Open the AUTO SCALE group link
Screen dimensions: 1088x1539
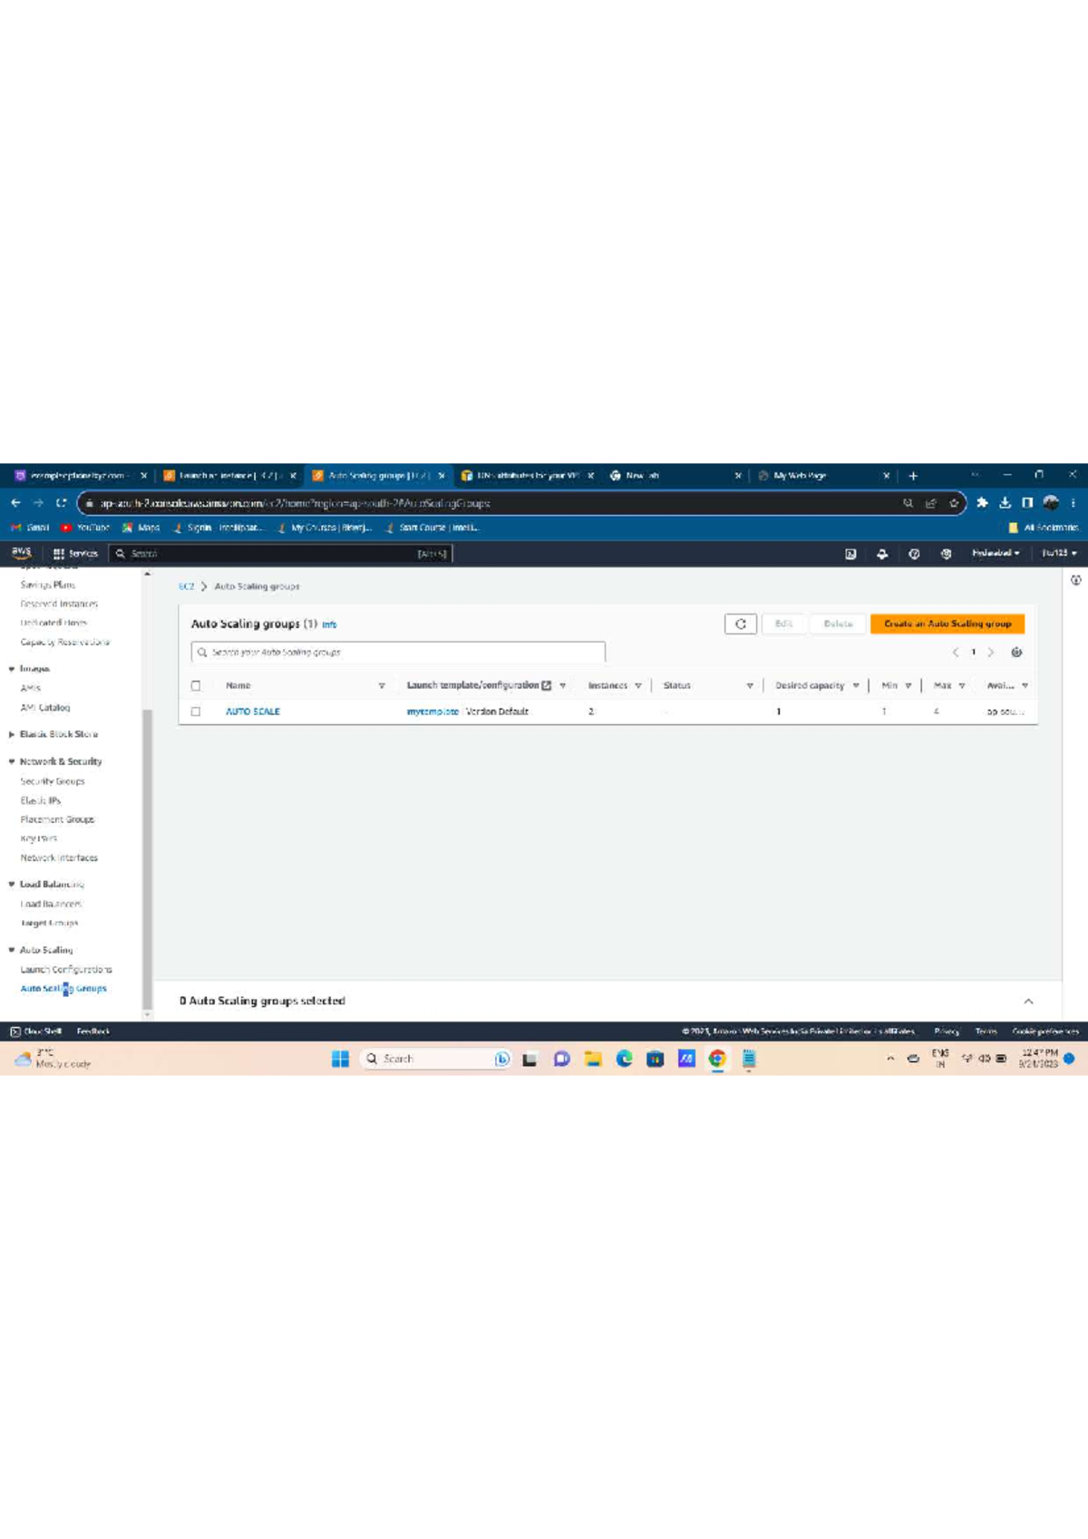pos(253,711)
